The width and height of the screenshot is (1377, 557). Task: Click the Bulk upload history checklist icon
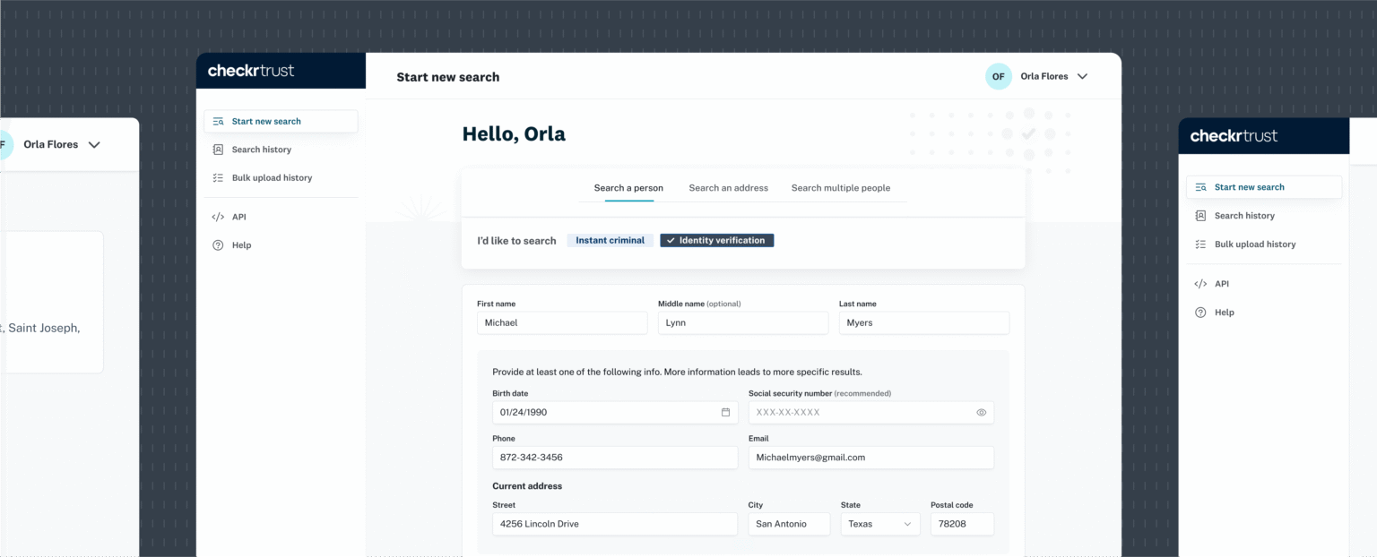click(x=216, y=177)
